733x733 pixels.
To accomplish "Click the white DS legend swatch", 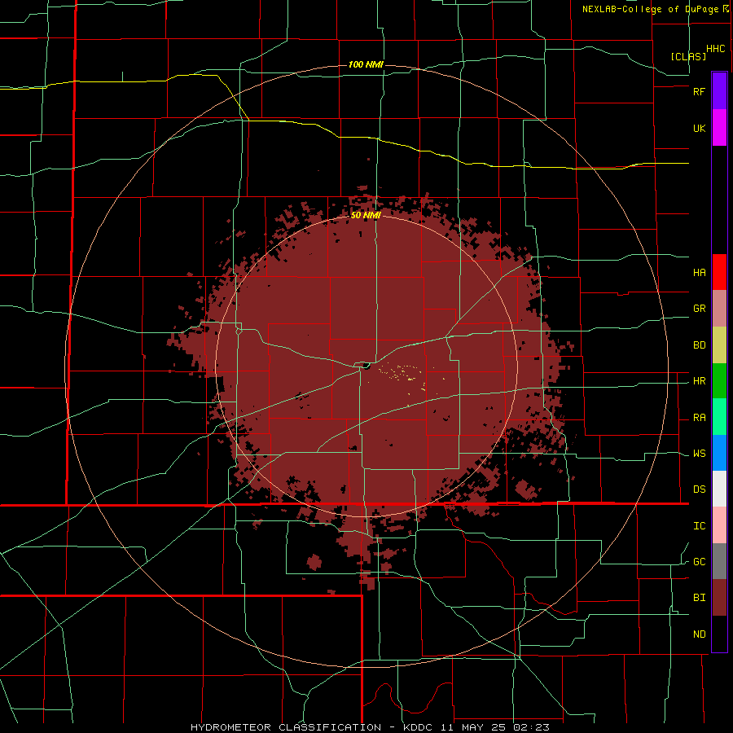I will pyautogui.click(x=719, y=489).
